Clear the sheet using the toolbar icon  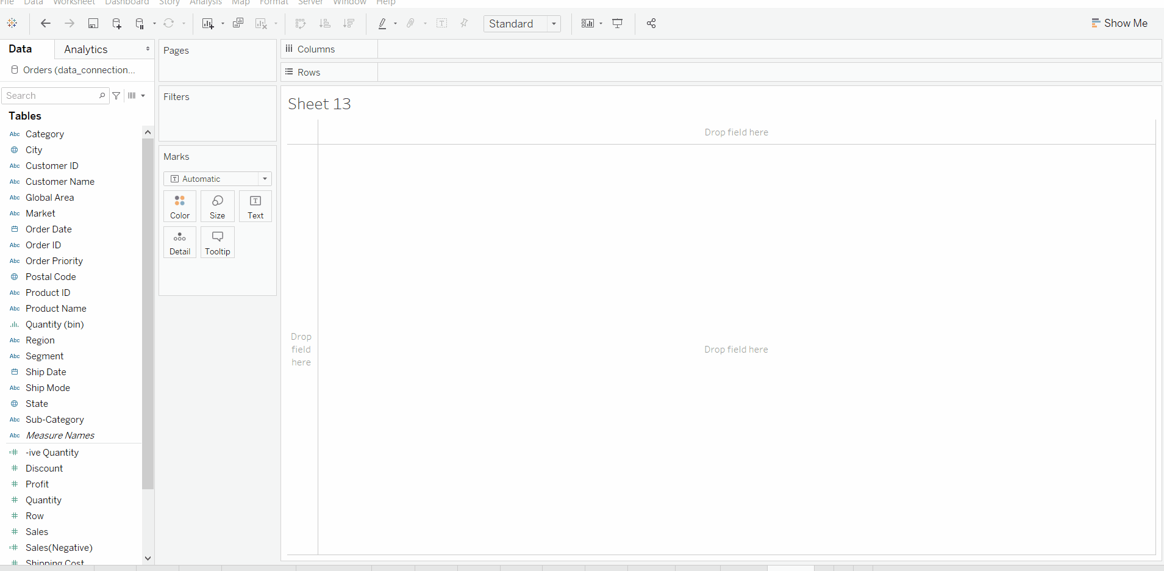pos(262,23)
